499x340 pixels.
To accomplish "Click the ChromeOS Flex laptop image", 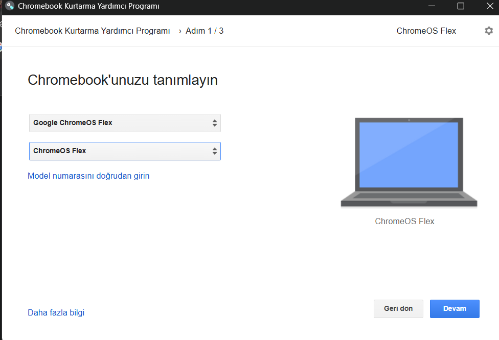I will point(409,163).
